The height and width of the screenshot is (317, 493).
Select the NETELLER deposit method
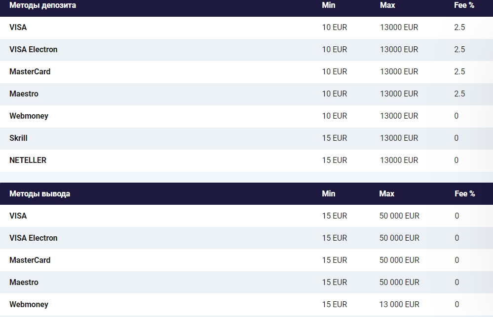click(28, 160)
